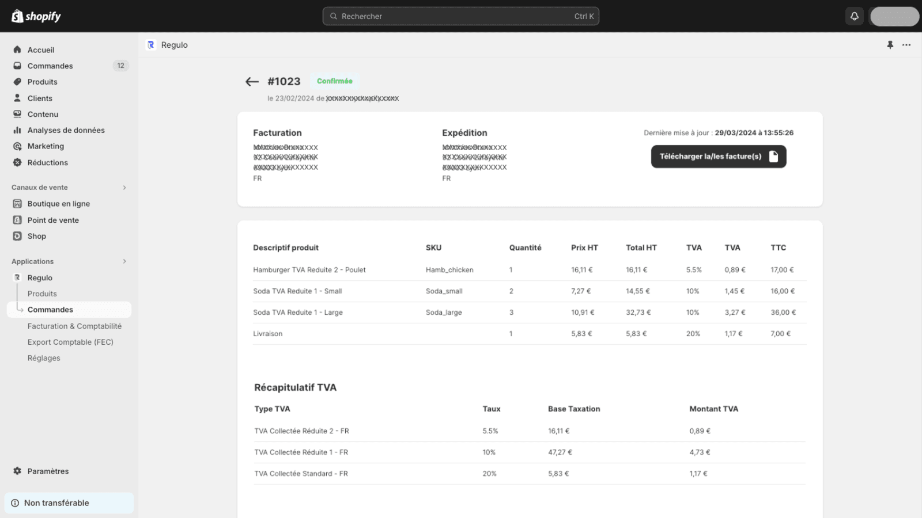Viewport: 922px width, 518px height.
Task: Open the three-dot more options menu
Action: [906, 45]
